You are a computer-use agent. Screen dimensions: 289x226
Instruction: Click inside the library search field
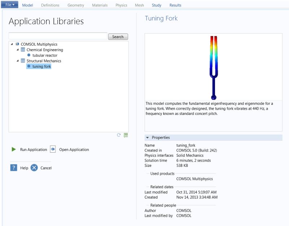coord(56,36)
